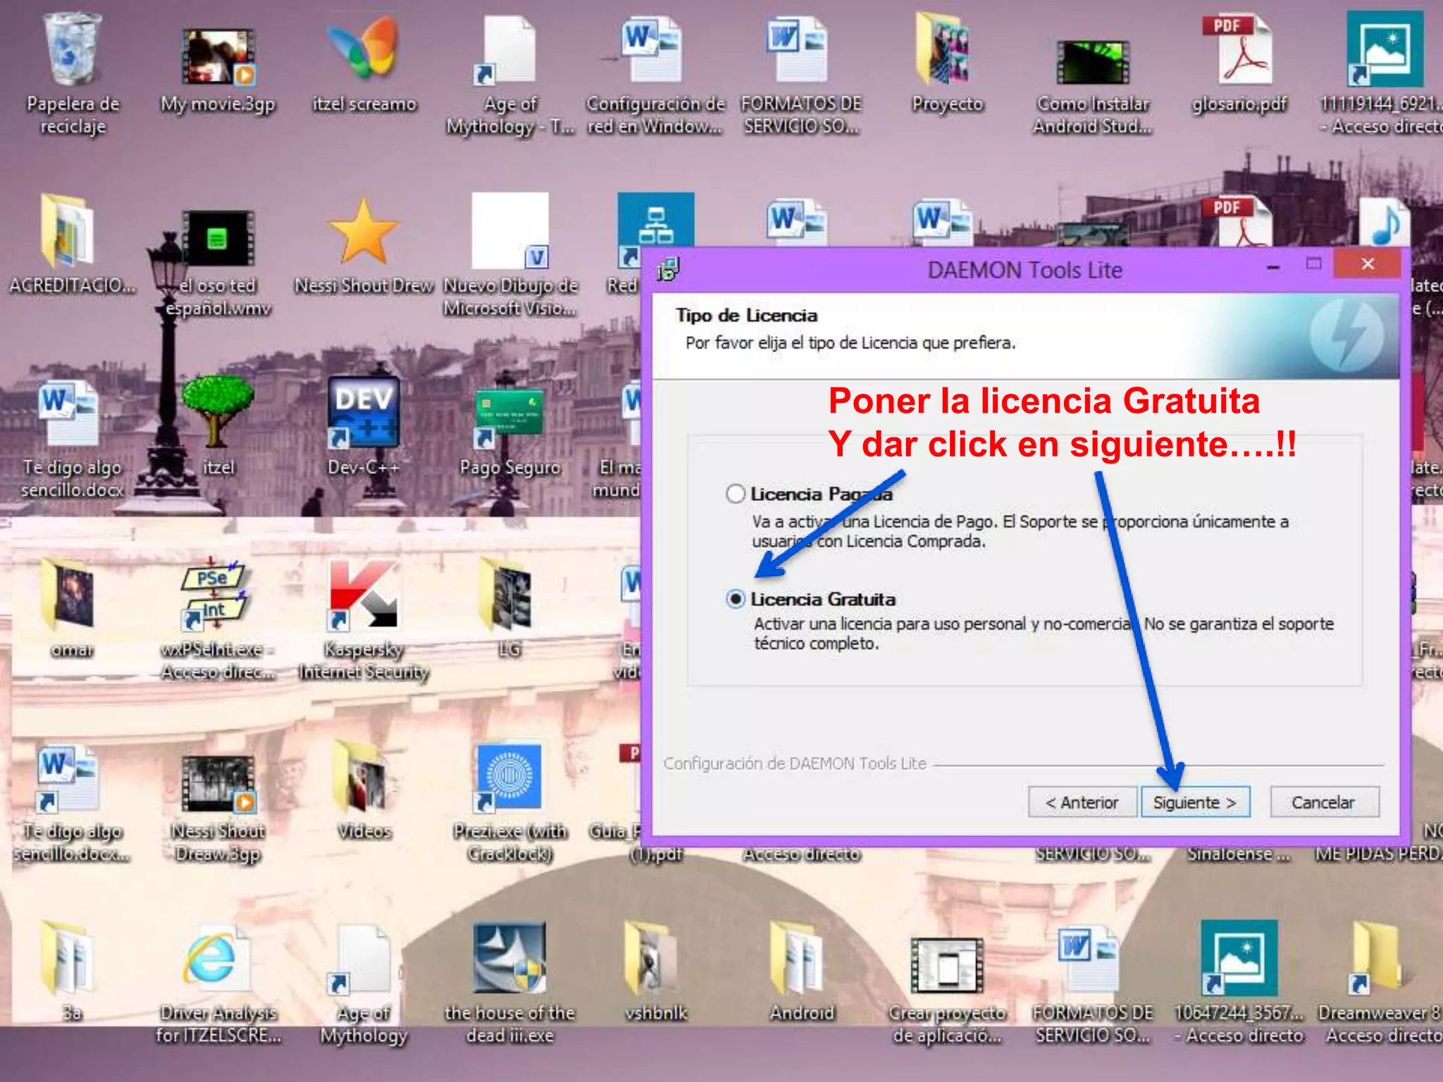
Task: Select the itzel tree icon
Action: coord(218,426)
